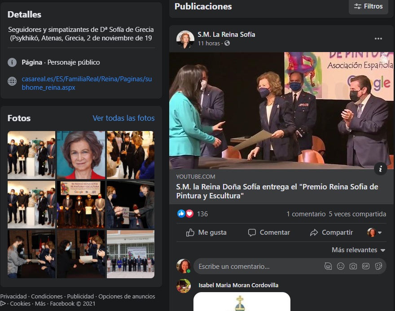
Task: Open the sticker picker in comment box
Action: pos(378,266)
